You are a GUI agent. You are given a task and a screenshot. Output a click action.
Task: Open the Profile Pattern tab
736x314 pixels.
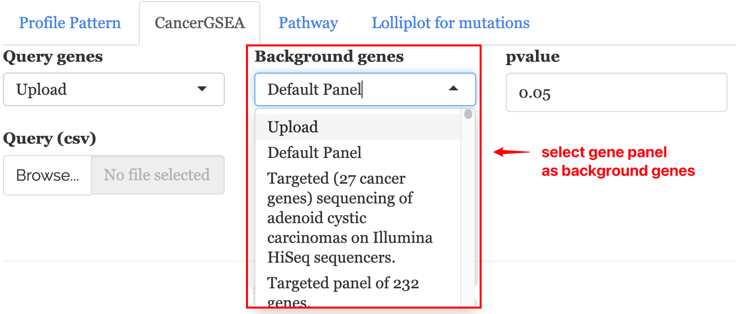(x=70, y=23)
